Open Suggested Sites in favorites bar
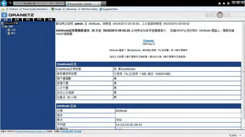 (108, 9)
